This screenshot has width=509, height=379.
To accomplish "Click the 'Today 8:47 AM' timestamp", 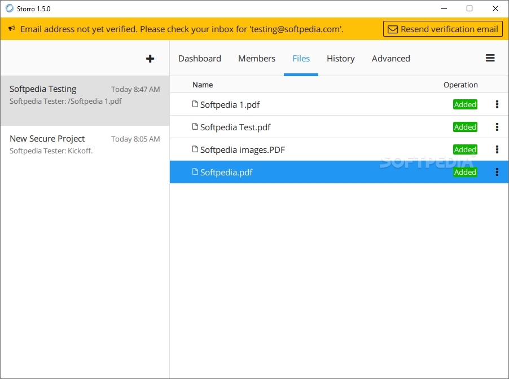I will [135, 89].
